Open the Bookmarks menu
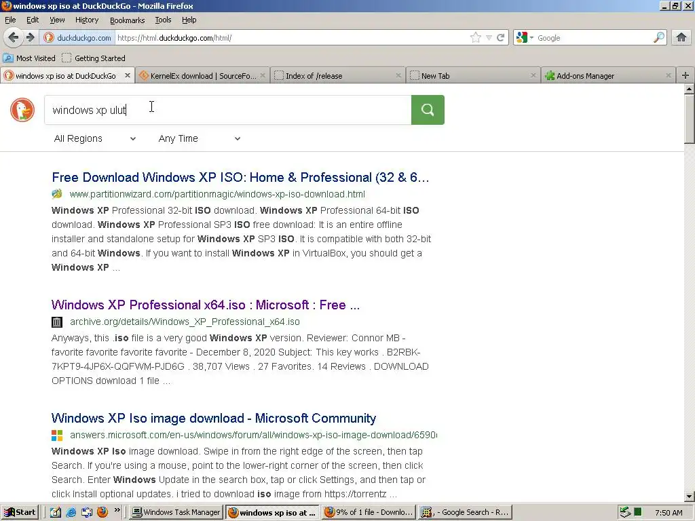Viewport: 695px width, 521px height. point(127,20)
